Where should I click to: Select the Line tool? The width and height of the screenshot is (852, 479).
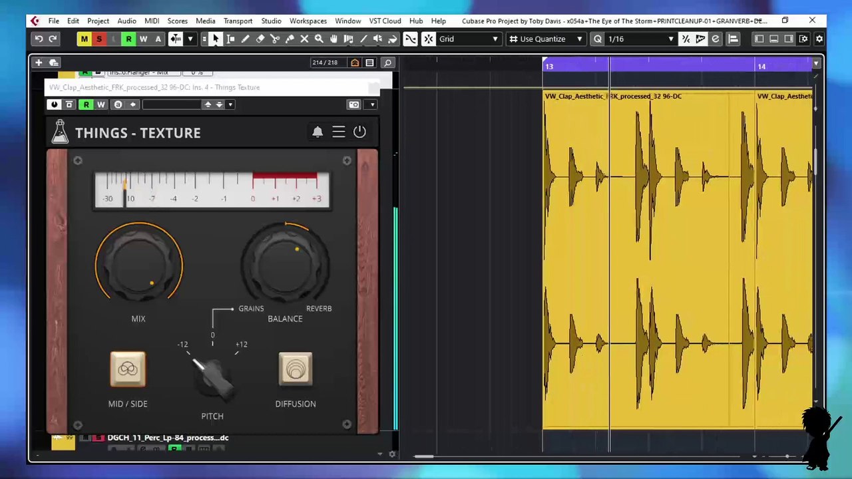363,39
